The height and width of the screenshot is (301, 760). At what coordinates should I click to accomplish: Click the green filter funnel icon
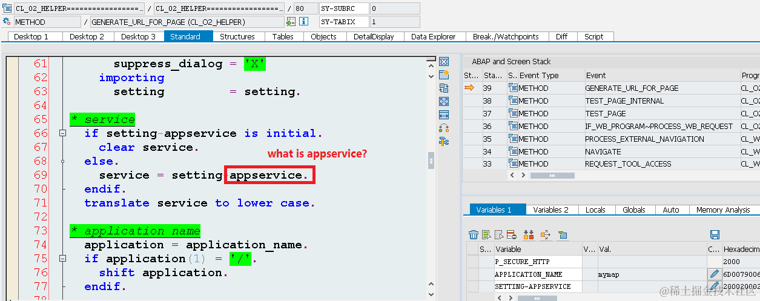(563, 234)
